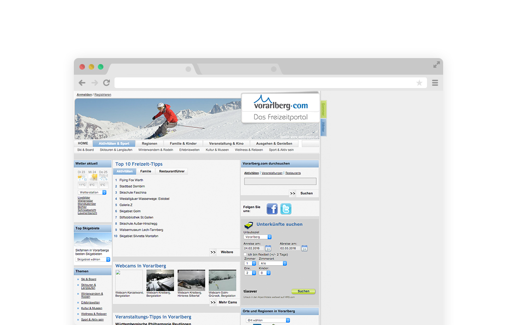Click the site search input field
The image size is (517, 325).
pos(280,182)
